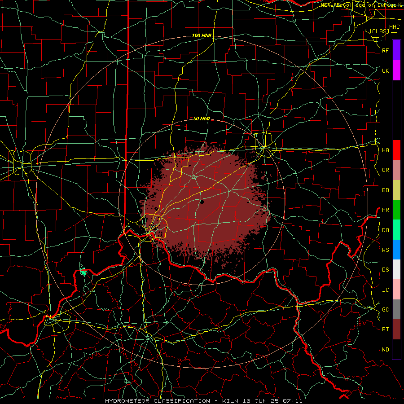Viewport: 404px width, 404px height.
Task: Click the BI legend label
Action: [385, 329]
